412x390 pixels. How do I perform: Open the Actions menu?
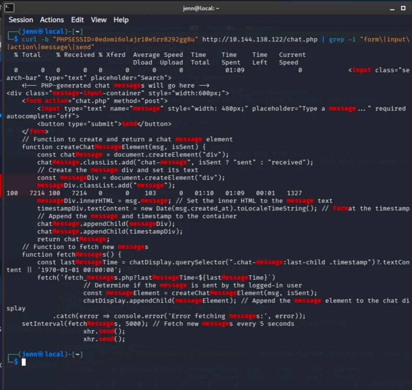tap(52, 20)
